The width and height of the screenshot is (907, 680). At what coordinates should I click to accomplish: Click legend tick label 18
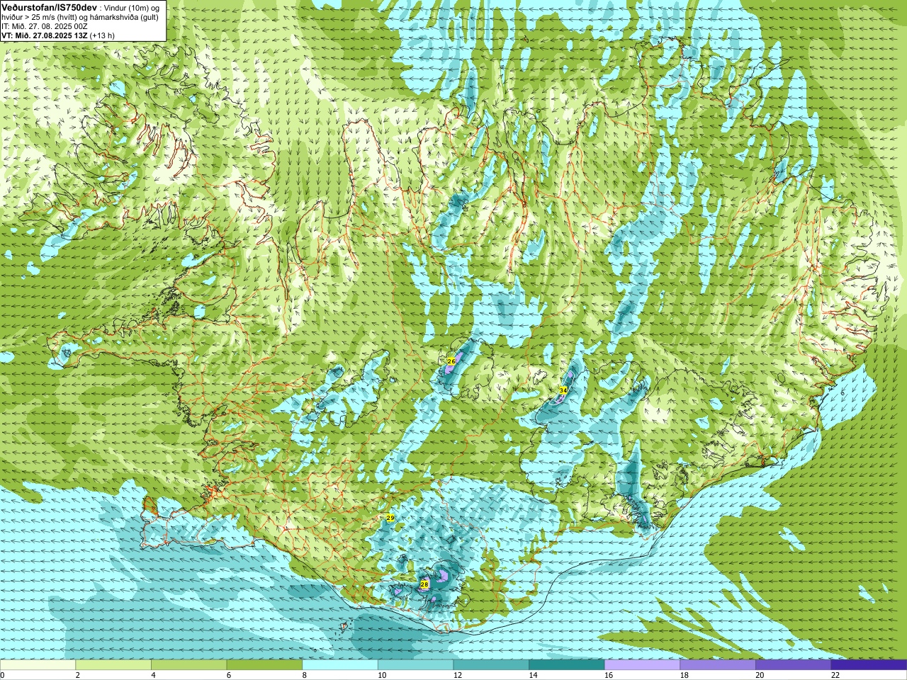pyautogui.click(x=685, y=675)
